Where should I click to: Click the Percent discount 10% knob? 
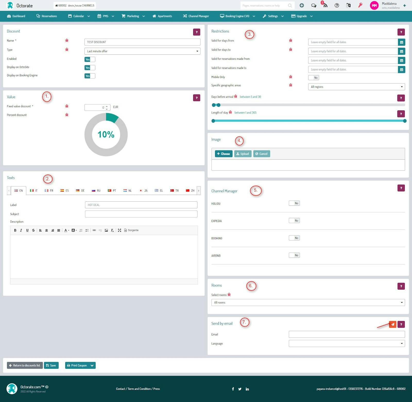point(106,135)
